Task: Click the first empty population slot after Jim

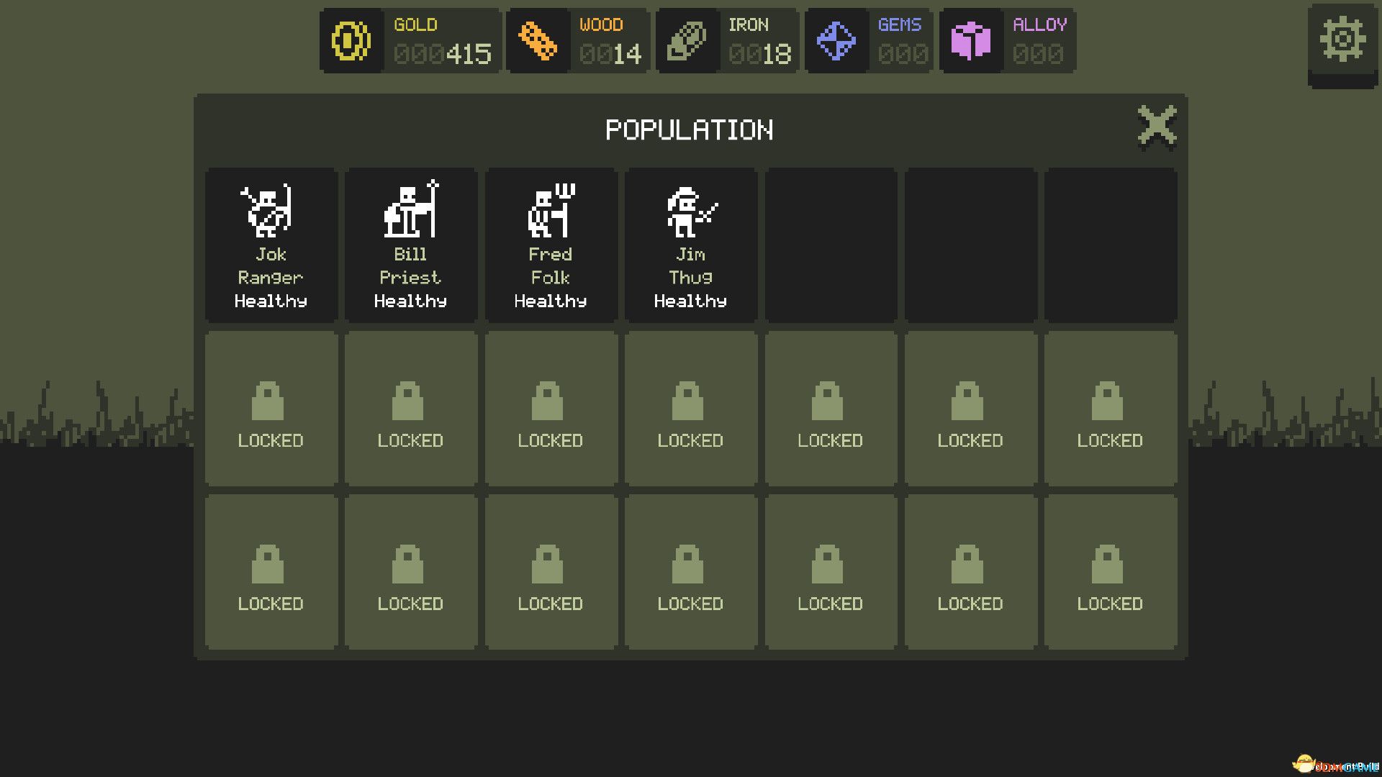Action: (831, 245)
